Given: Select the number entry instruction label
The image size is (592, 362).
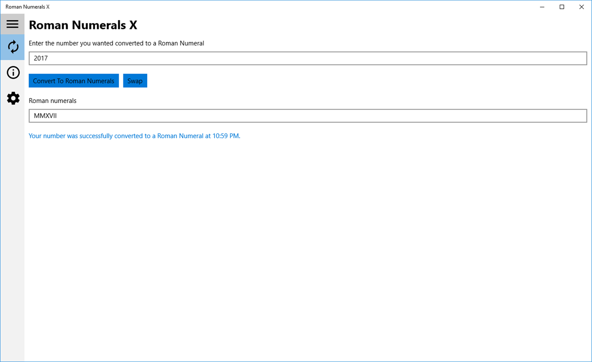Looking at the screenshot, I should tap(116, 43).
